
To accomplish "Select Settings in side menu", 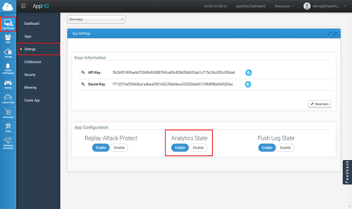I will tap(39, 49).
